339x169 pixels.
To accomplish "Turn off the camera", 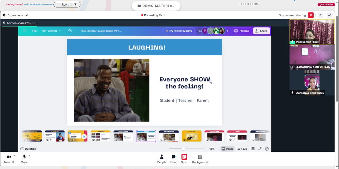I will click(9, 159).
